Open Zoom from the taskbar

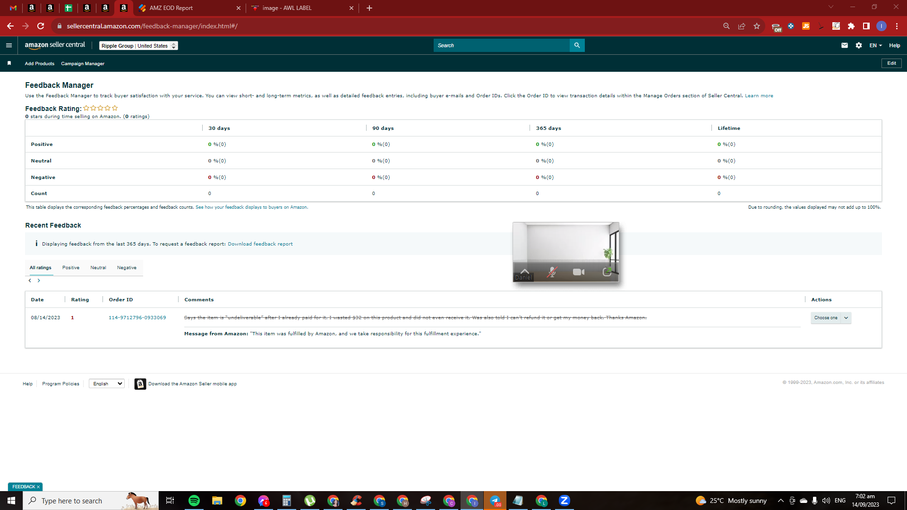[565, 501]
